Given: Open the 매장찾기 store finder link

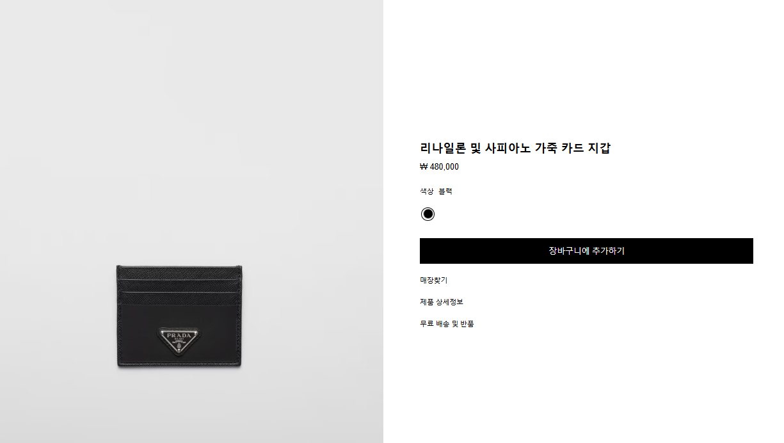Looking at the screenshot, I should coord(433,280).
